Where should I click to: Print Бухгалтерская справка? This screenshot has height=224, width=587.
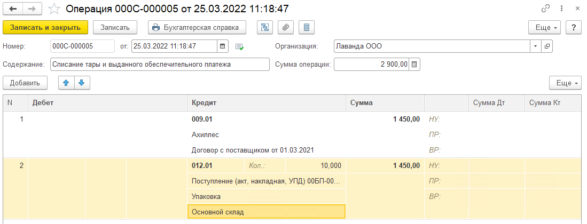point(198,27)
